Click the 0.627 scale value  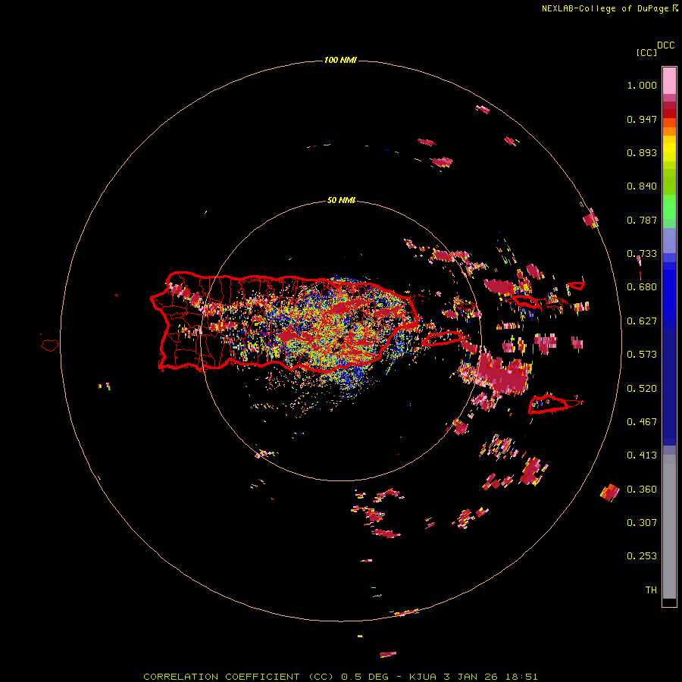point(642,321)
